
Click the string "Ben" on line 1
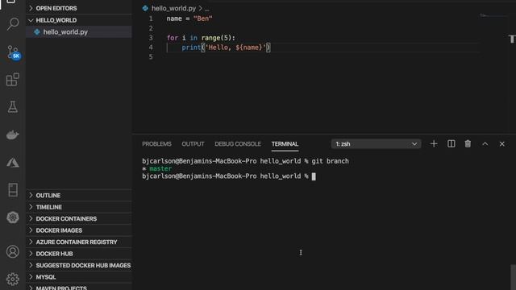tap(202, 19)
